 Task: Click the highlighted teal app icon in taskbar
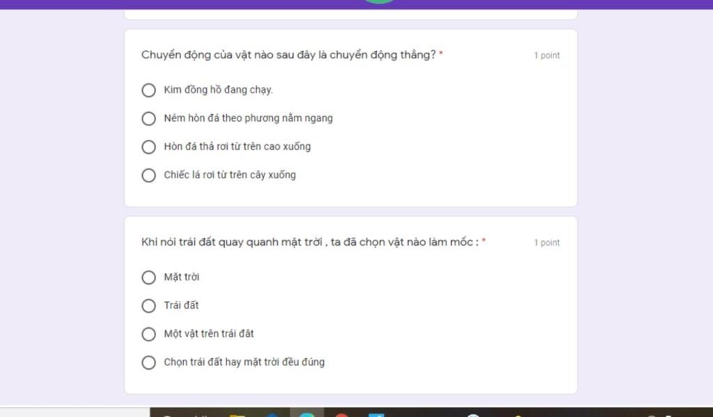click(x=307, y=414)
